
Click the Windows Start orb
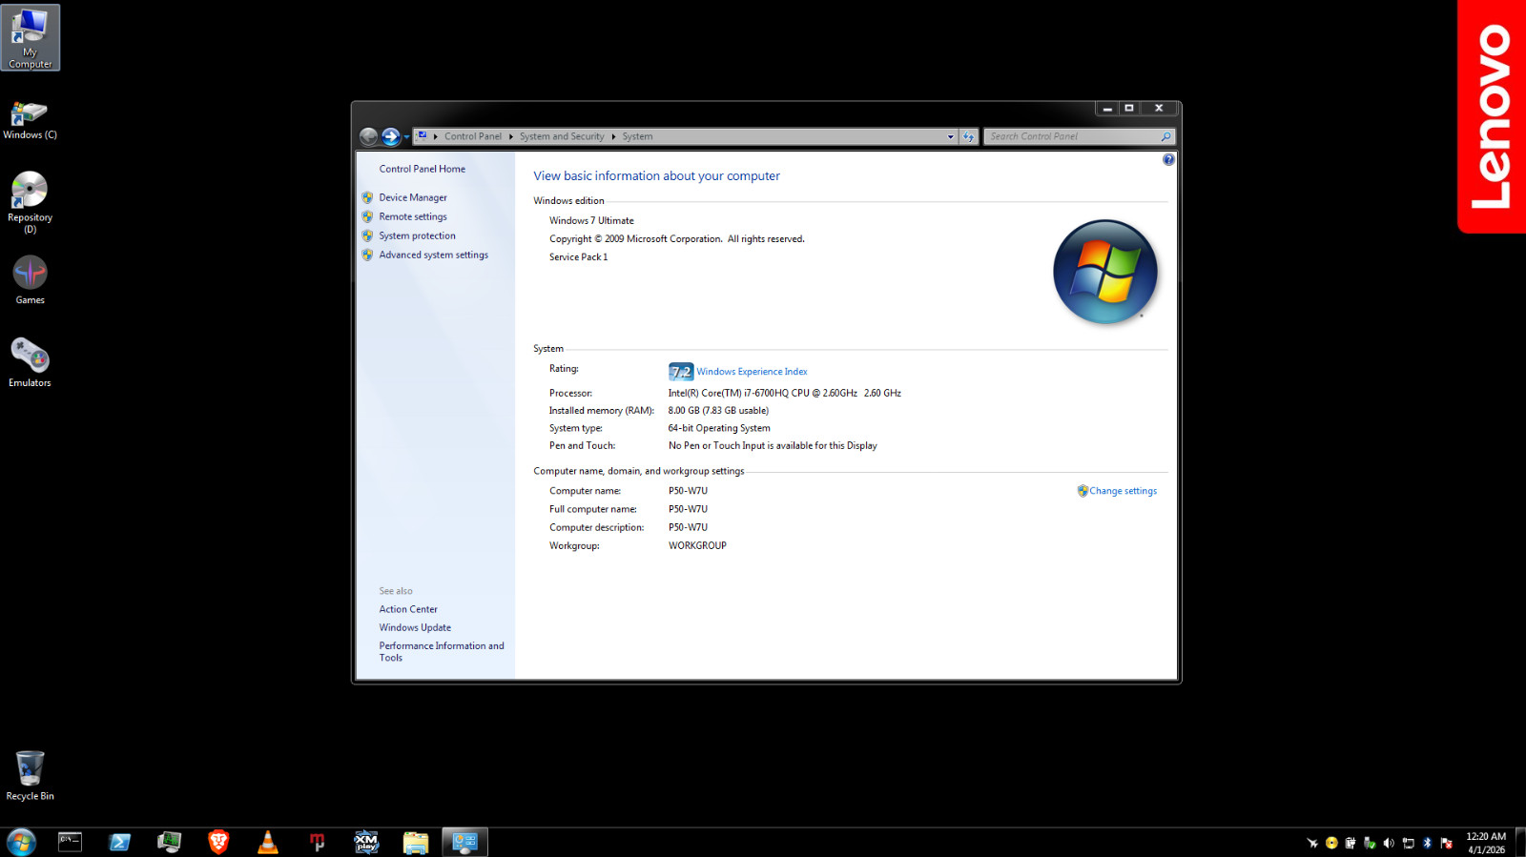[21, 842]
